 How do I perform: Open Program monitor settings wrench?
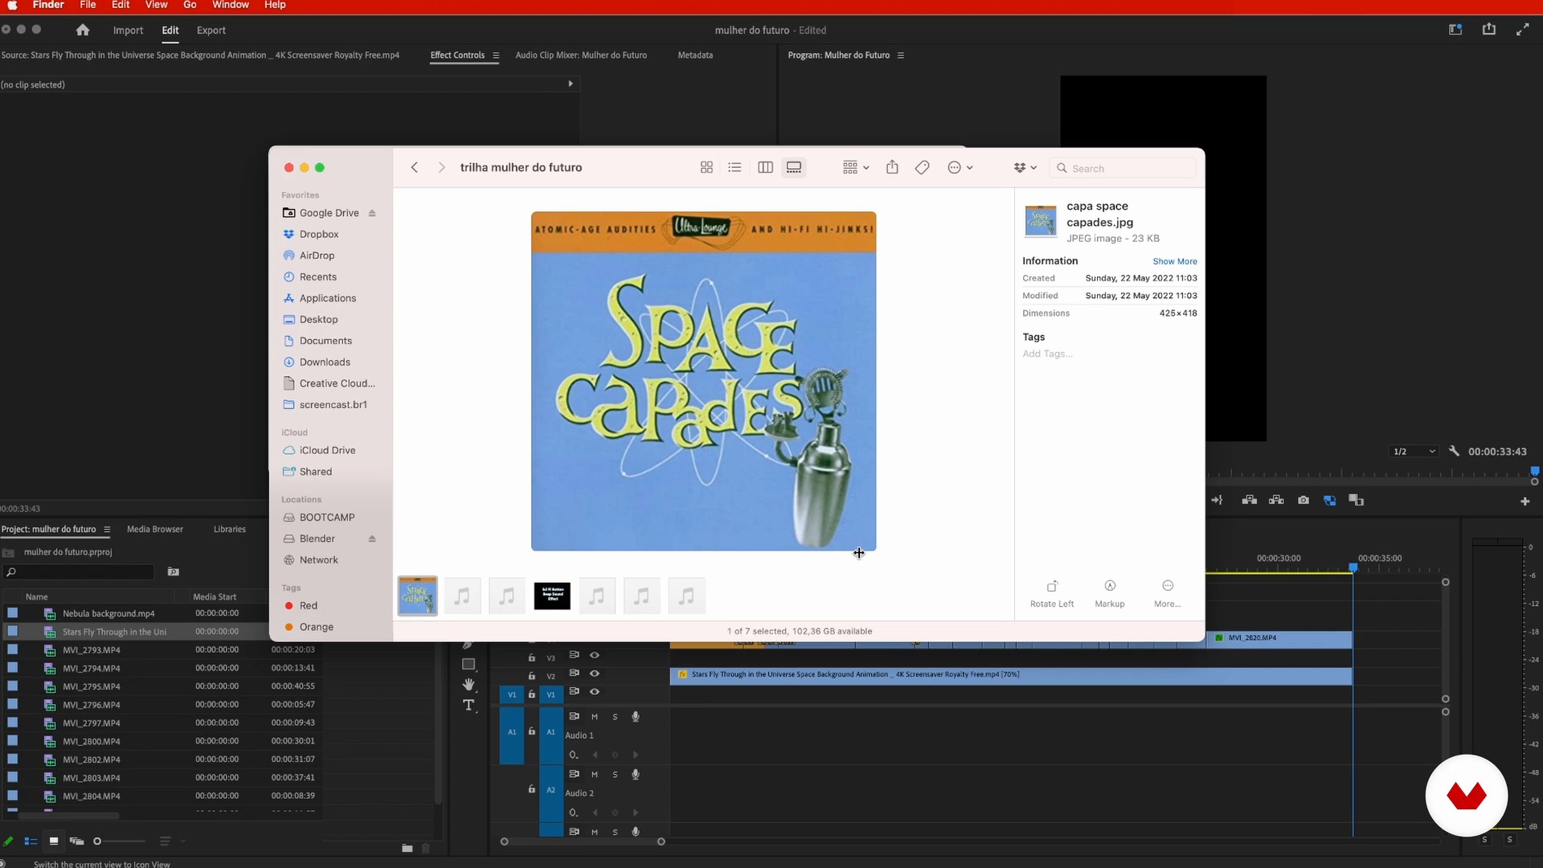click(x=1454, y=451)
